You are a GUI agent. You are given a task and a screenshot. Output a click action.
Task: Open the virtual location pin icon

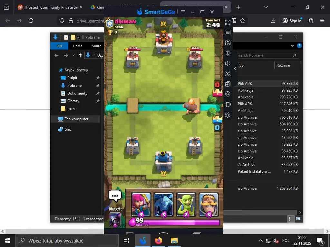228,94
